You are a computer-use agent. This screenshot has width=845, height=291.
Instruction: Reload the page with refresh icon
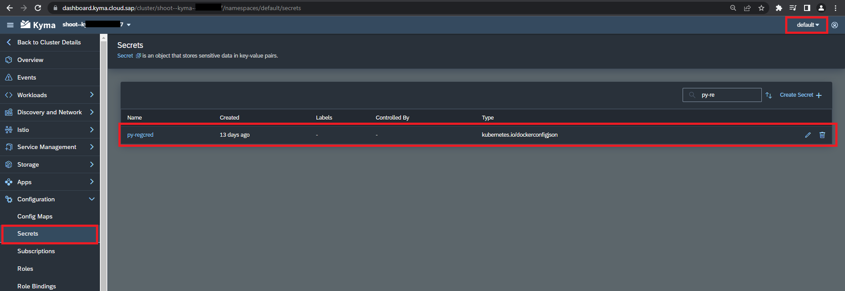click(38, 8)
